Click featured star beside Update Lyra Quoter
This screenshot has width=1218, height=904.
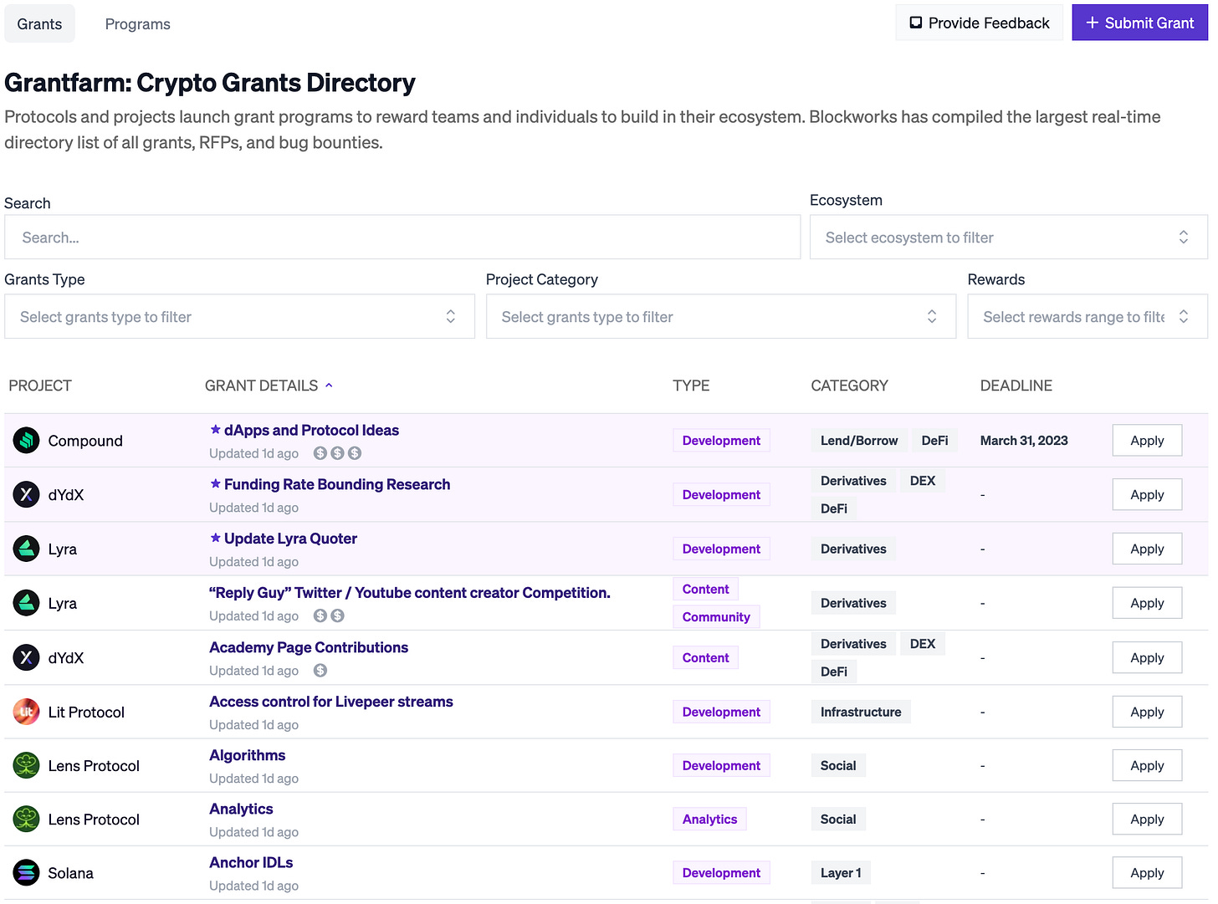(x=215, y=538)
